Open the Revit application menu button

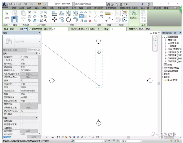pyautogui.click(x=5, y=4)
